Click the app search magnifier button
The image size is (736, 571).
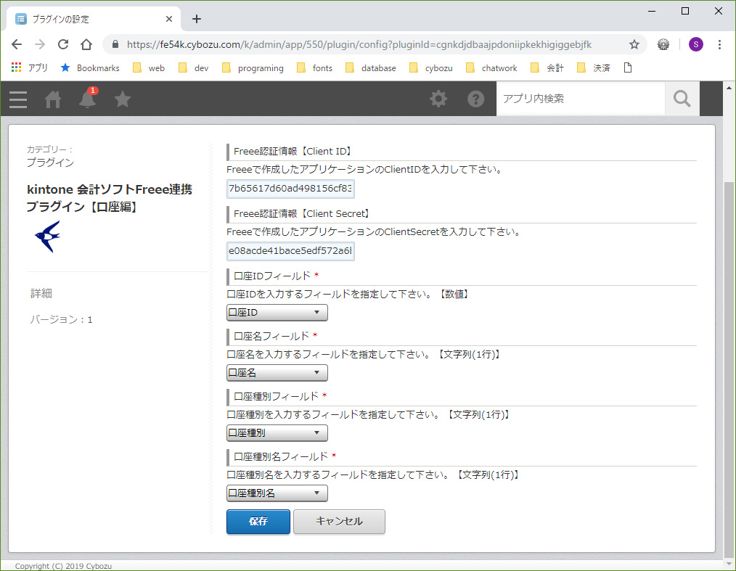[x=682, y=99]
